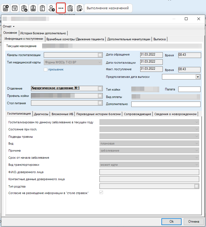Close the dialog window
The width and height of the screenshot is (206, 227).
coord(199,19)
